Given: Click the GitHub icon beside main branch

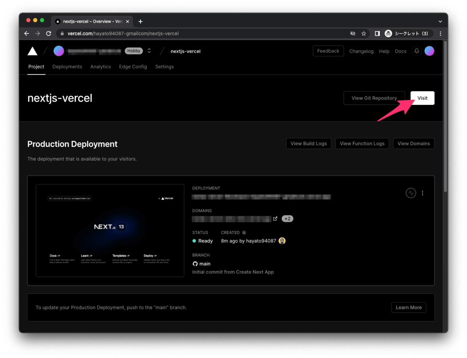Looking at the screenshot, I should 195,264.
